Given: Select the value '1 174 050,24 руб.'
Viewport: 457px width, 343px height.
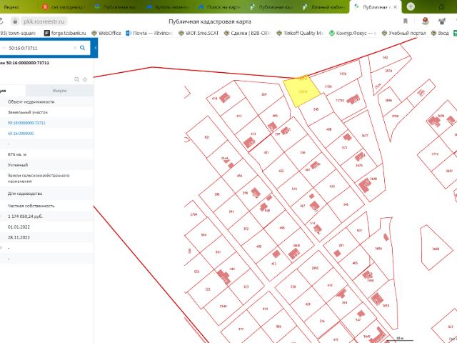Looking at the screenshot, I should tap(26, 217).
